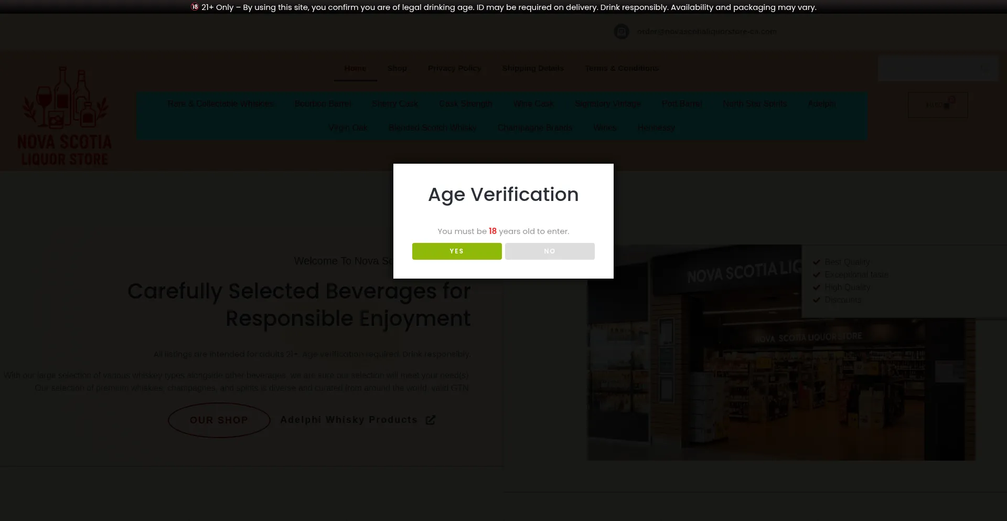
Task: Browse the Port Barrel category
Action: pos(682,104)
